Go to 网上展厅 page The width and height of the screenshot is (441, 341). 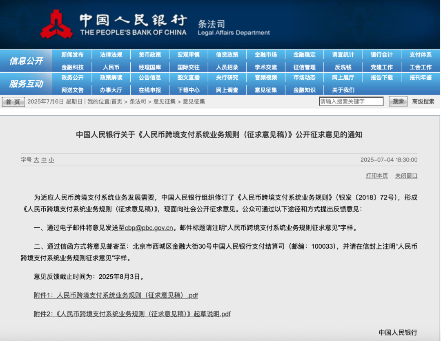[x=343, y=77]
